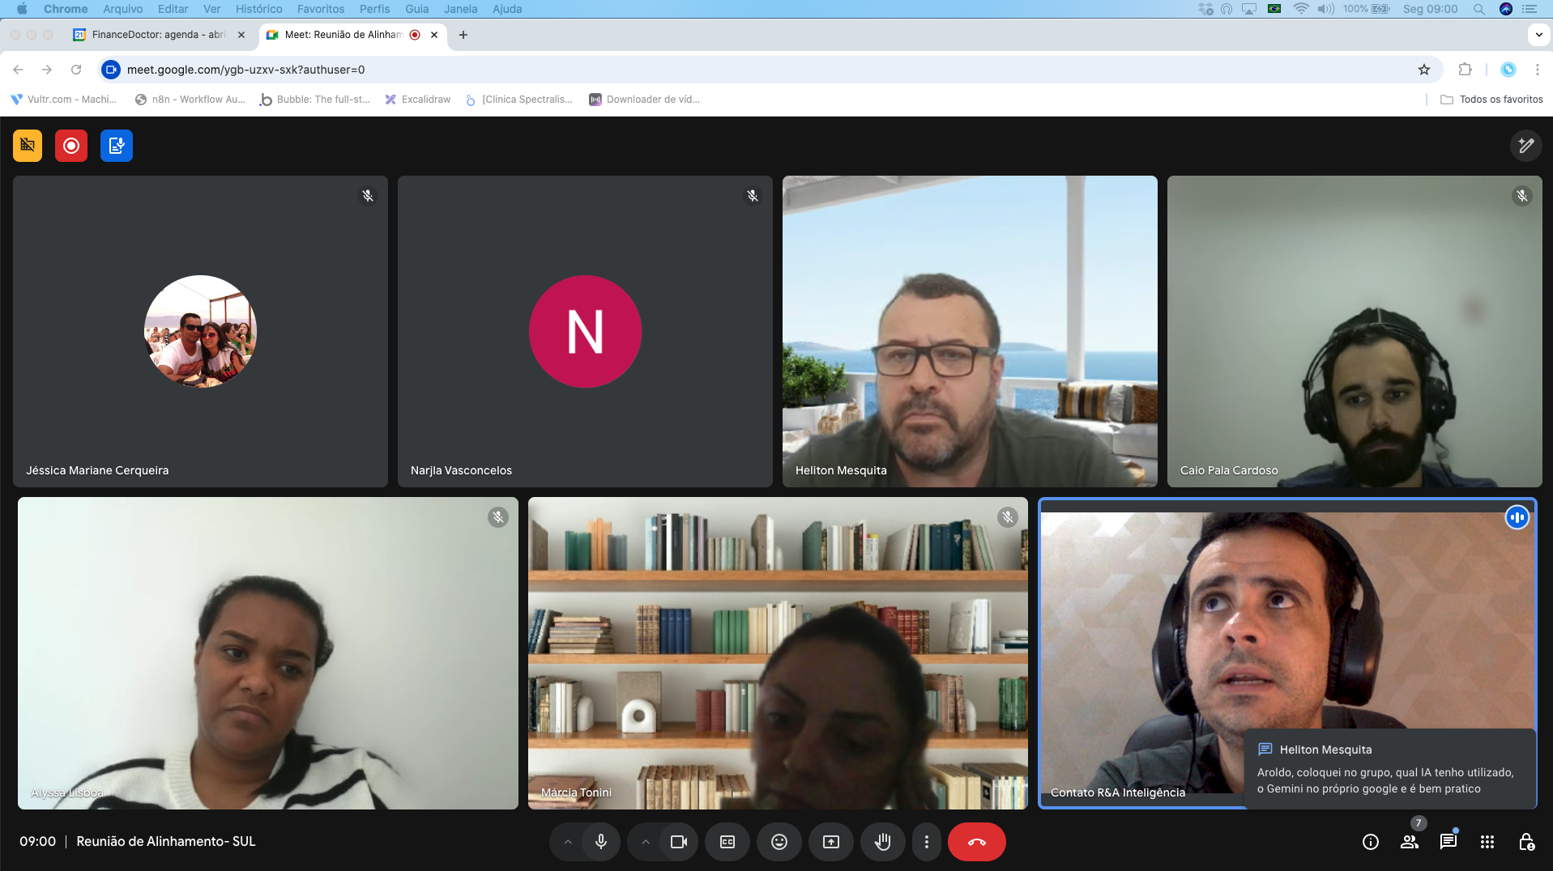Expand the tab search dropdown
1553x871 pixels.
click(1538, 35)
